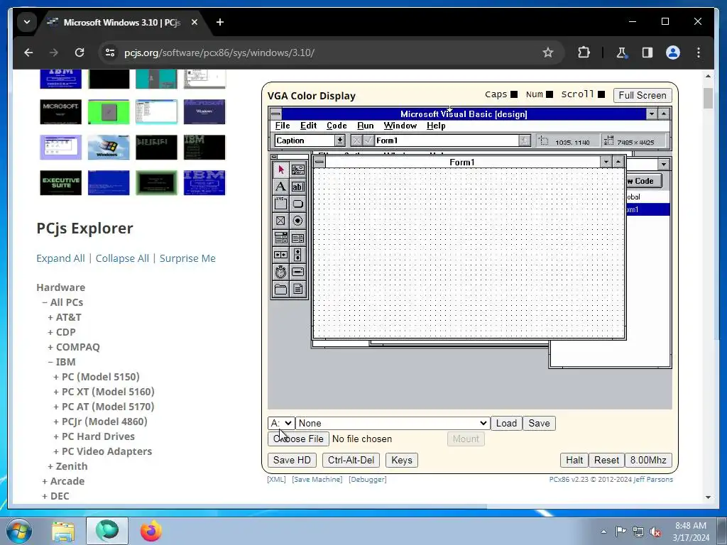The height and width of the screenshot is (545, 727).
Task: Open the project window dropdown arrow
Action: [x=664, y=164]
